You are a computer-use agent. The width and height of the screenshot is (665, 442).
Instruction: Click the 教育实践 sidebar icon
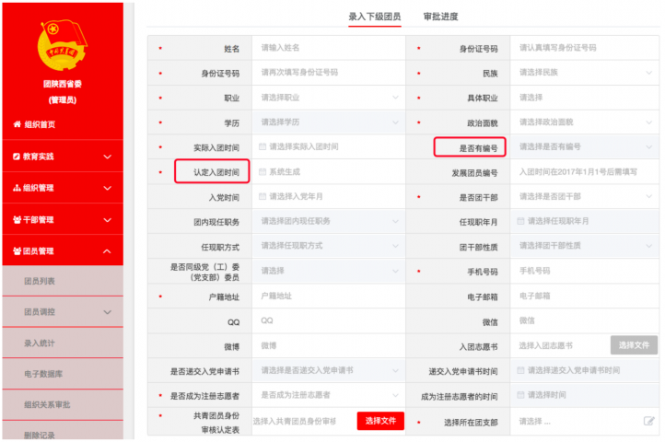pos(17,157)
